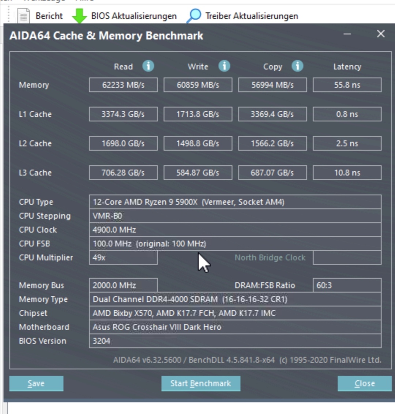Screen dimensions: 395x414
Task: Click Motherboard Crosshair VIII Dark Hero field
Action: 235,327
